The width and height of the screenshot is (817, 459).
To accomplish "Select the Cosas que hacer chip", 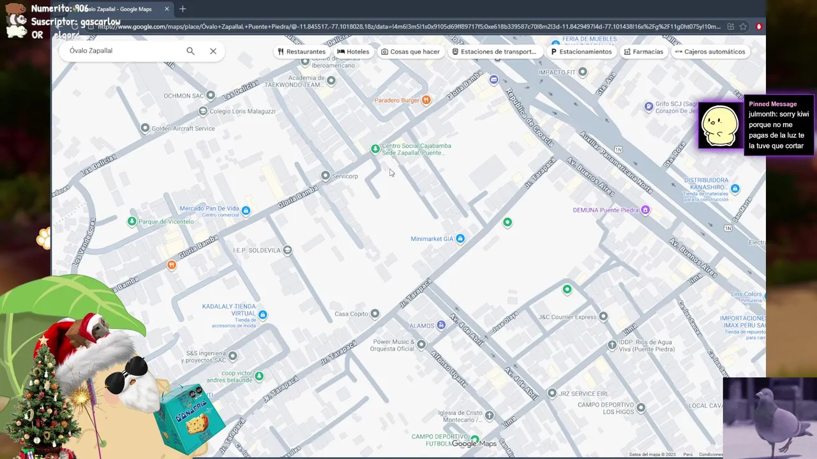I will click(x=410, y=52).
